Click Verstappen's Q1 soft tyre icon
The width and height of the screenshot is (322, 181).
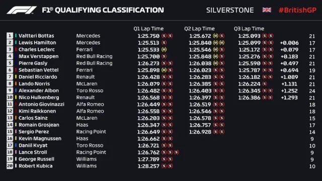164,56
